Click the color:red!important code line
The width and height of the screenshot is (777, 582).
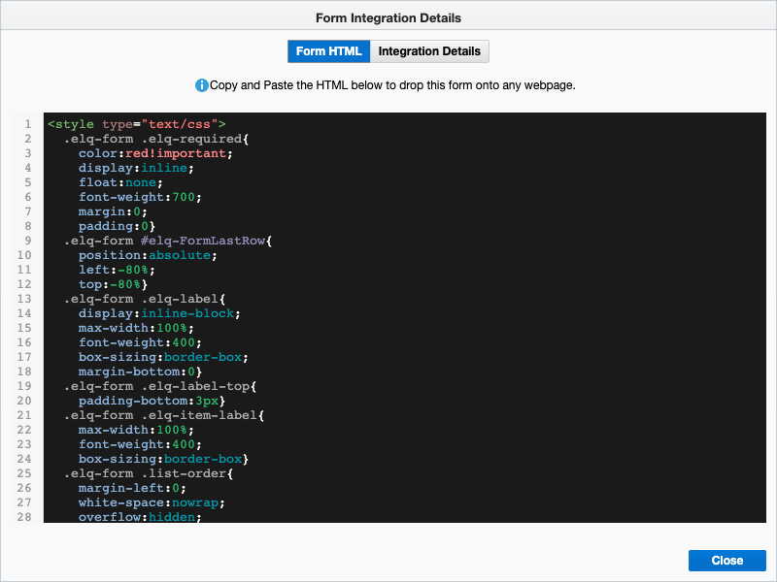click(155, 153)
